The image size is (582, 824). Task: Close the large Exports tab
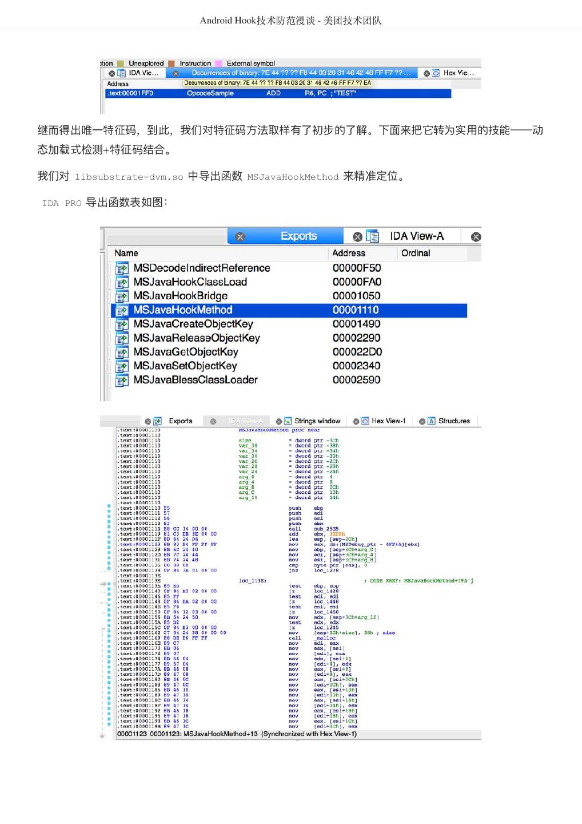[x=240, y=237]
